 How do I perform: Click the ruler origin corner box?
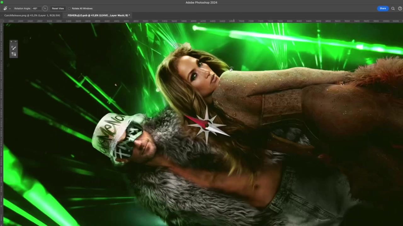pos(2,21)
